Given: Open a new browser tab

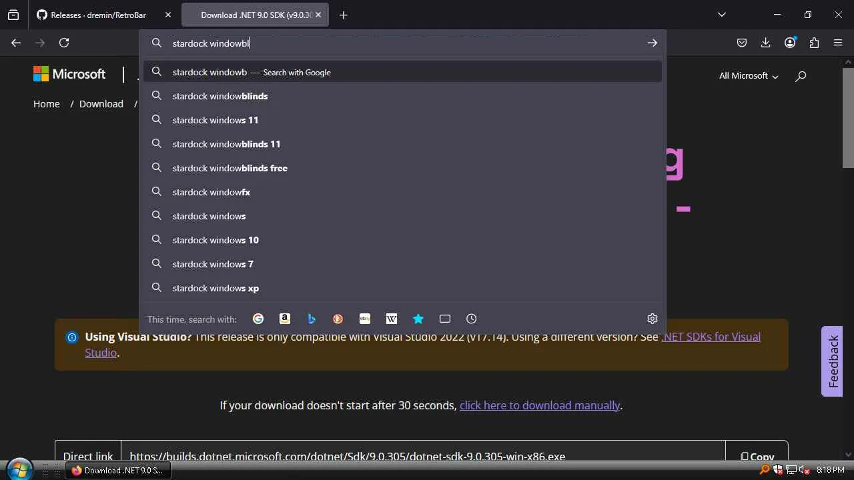Looking at the screenshot, I should coord(343,15).
